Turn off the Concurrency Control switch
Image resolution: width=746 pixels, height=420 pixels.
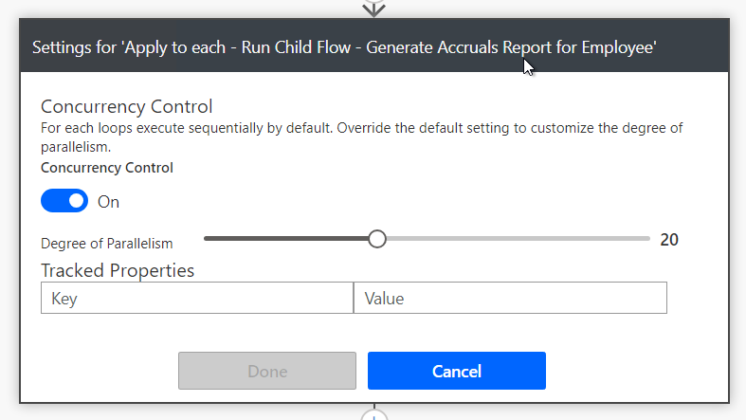(x=64, y=201)
